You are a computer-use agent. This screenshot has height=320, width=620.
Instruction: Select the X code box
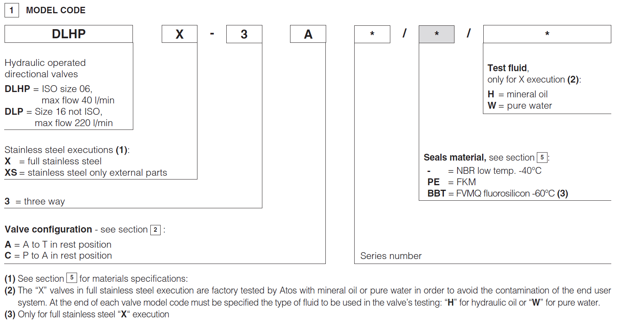point(179,34)
